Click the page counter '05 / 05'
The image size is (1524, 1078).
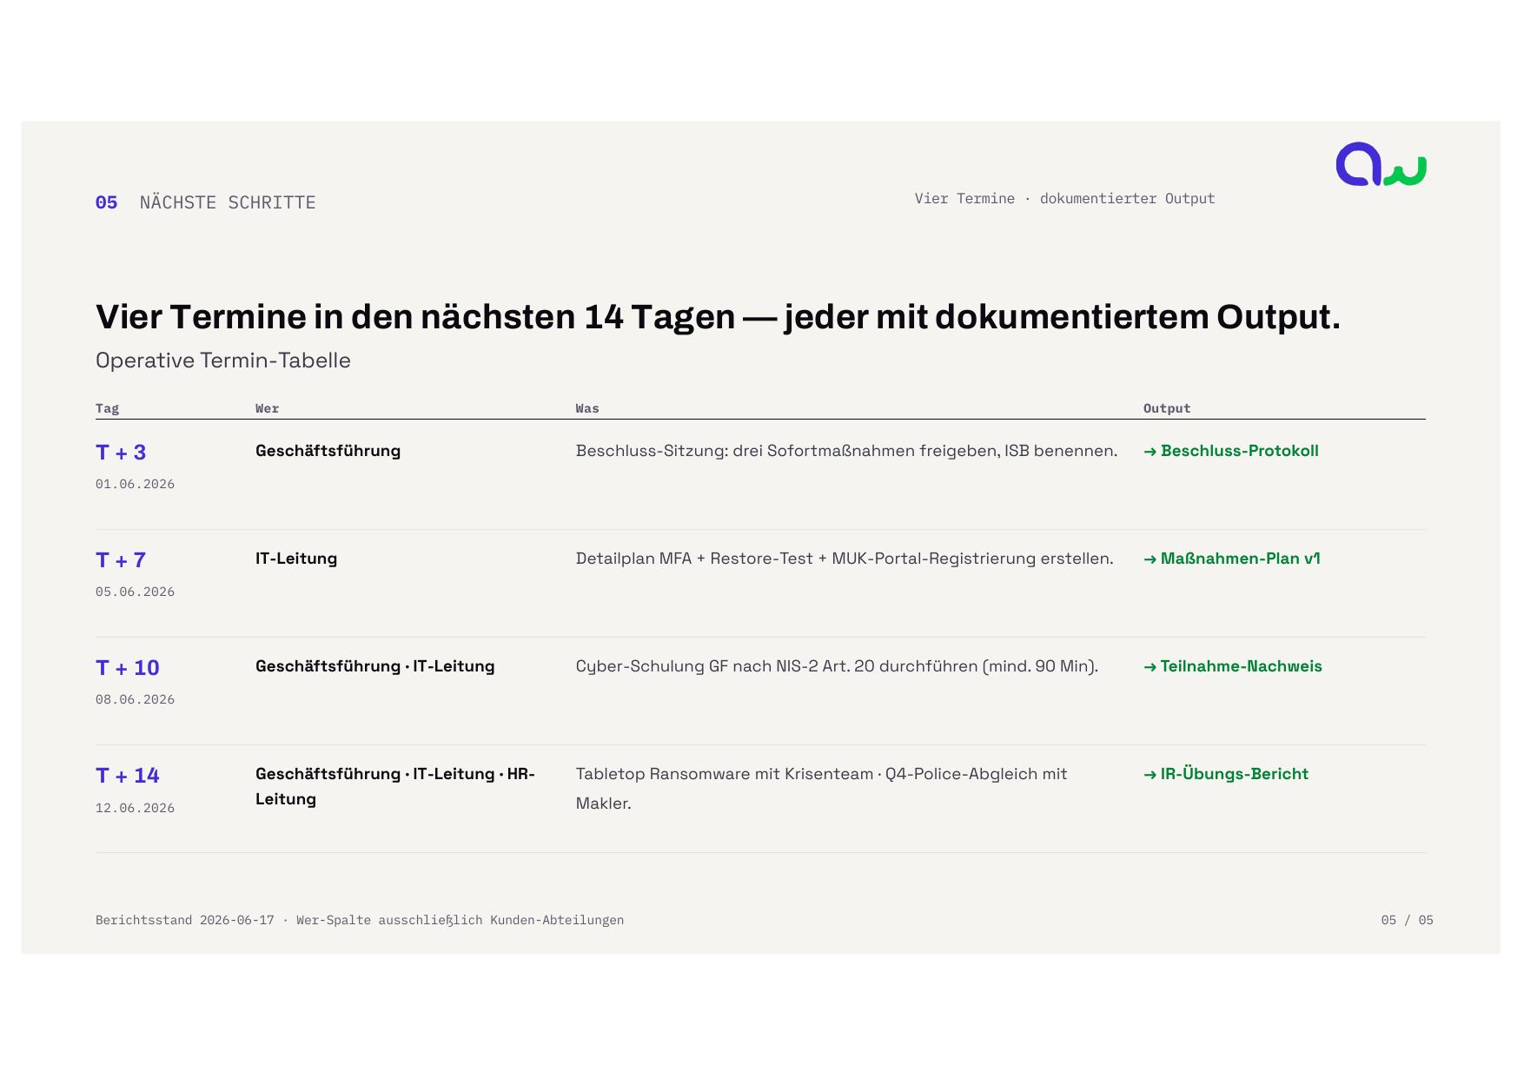point(1407,920)
